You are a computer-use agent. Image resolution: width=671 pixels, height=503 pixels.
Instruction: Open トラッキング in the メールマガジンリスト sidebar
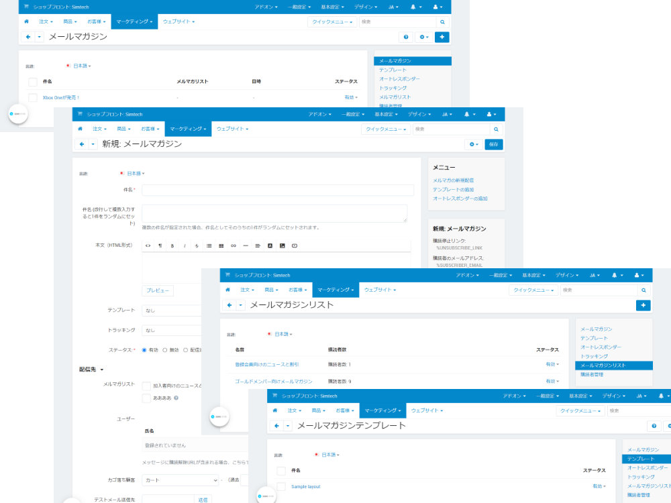594,356
